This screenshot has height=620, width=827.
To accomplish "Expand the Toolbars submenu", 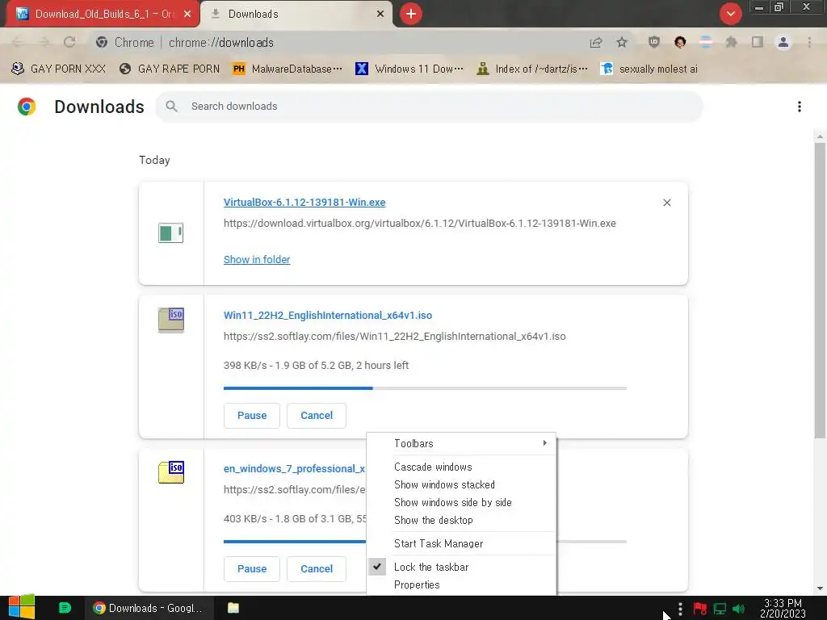I will click(x=461, y=443).
